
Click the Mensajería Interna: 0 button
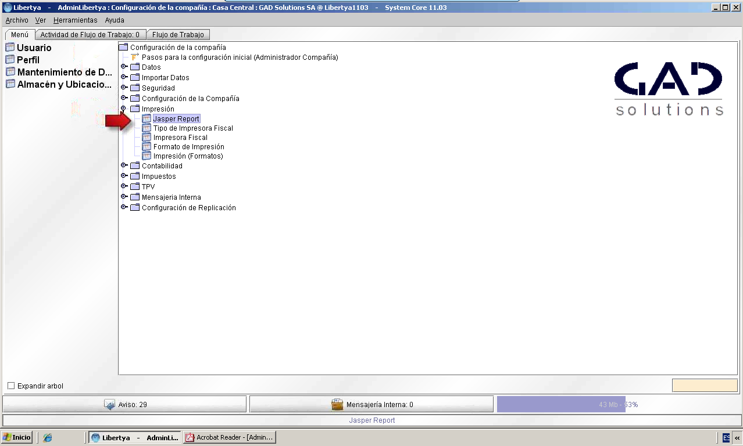click(x=372, y=405)
